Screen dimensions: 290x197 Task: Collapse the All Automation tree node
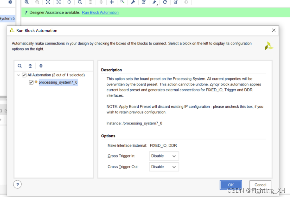(x=18, y=75)
